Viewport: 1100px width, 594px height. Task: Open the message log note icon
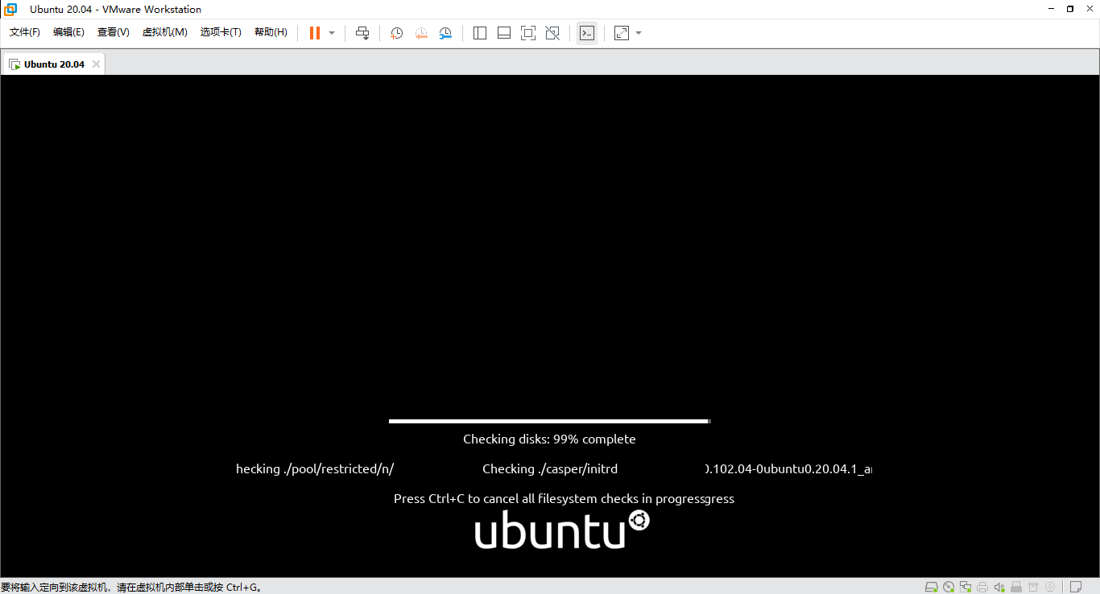tap(1076, 587)
